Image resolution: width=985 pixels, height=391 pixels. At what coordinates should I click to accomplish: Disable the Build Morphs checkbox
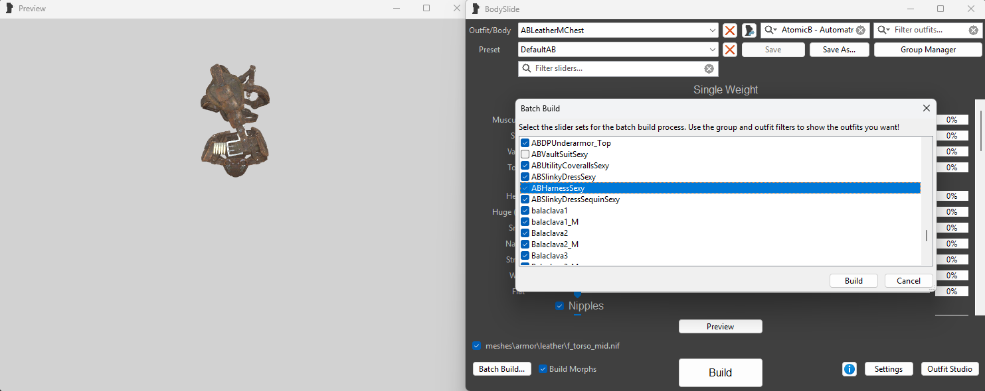pos(543,369)
